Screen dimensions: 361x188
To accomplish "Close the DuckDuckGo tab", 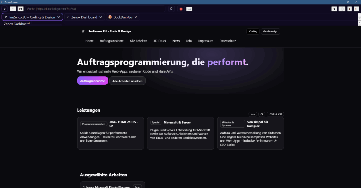I will point(136,17).
